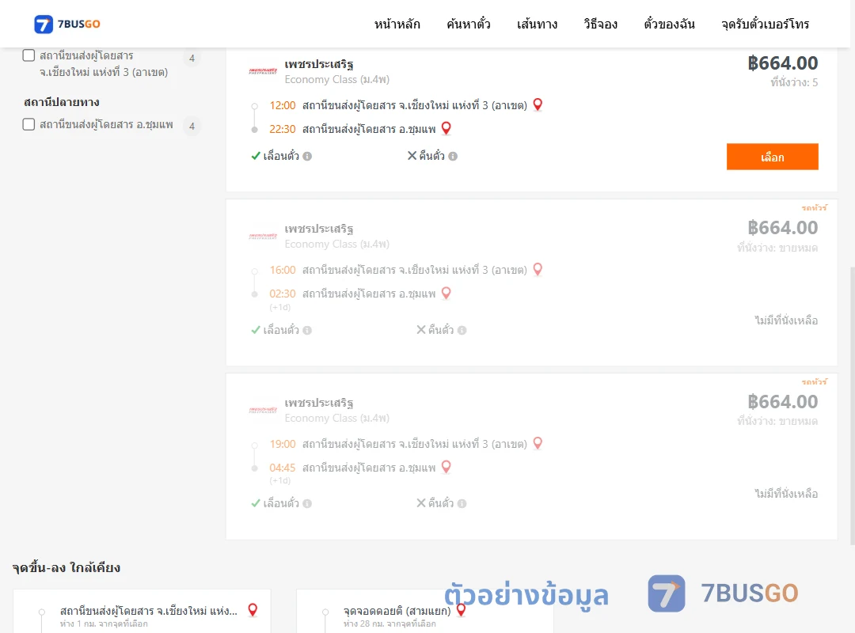Open ค้นหาตั๋ว search tickets menu
Image resolution: width=855 pixels, height=633 pixels.
[x=469, y=24]
